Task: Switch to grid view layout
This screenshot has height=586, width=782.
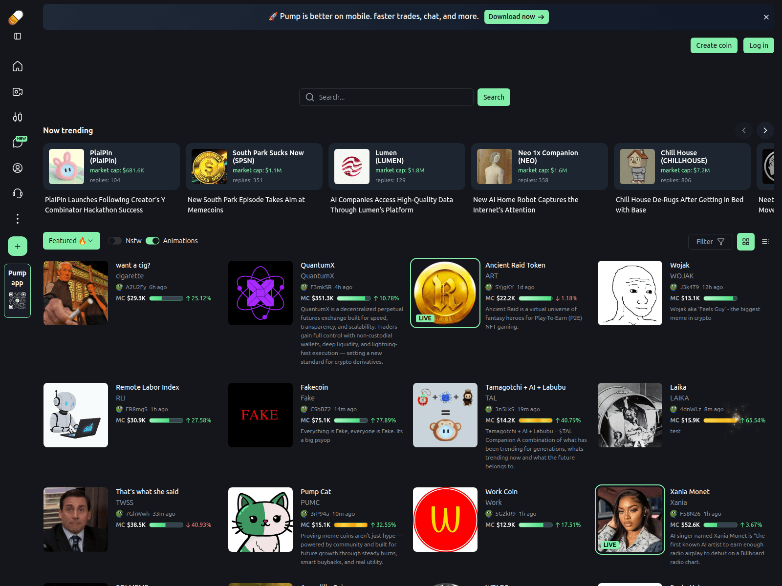Action: click(746, 242)
